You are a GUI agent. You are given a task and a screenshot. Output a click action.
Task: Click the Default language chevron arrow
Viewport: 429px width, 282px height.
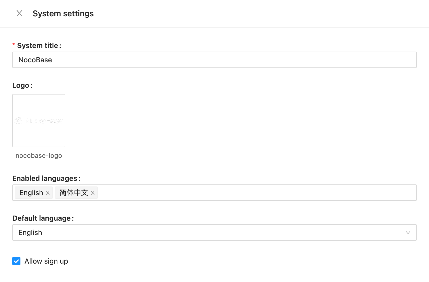(408, 232)
